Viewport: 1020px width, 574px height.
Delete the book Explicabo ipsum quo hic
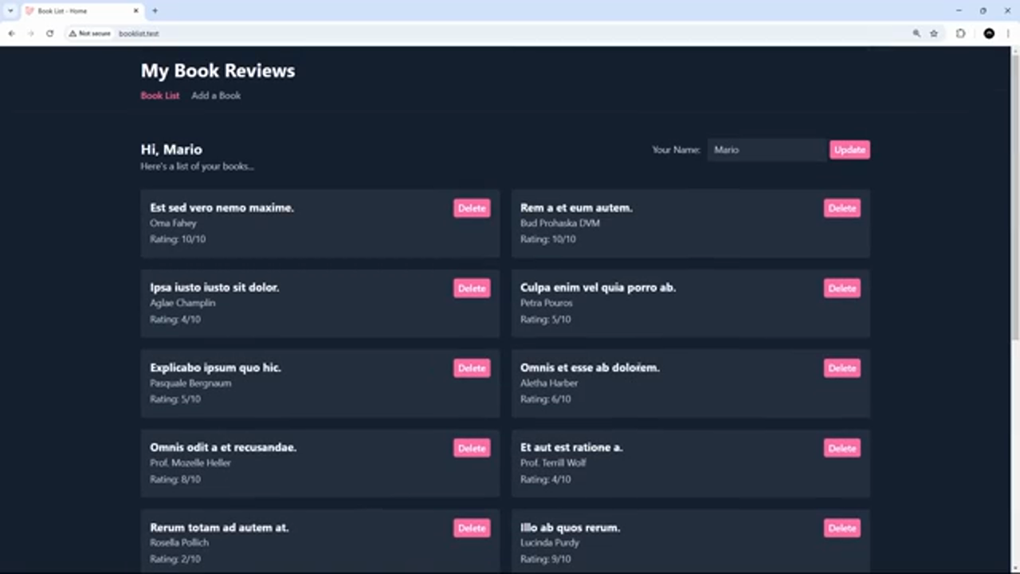tap(472, 368)
